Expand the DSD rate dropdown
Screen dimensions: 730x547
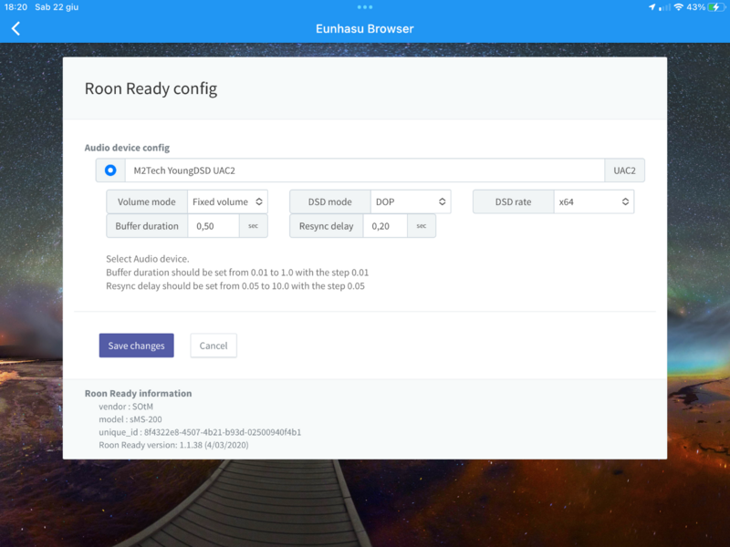click(x=593, y=201)
